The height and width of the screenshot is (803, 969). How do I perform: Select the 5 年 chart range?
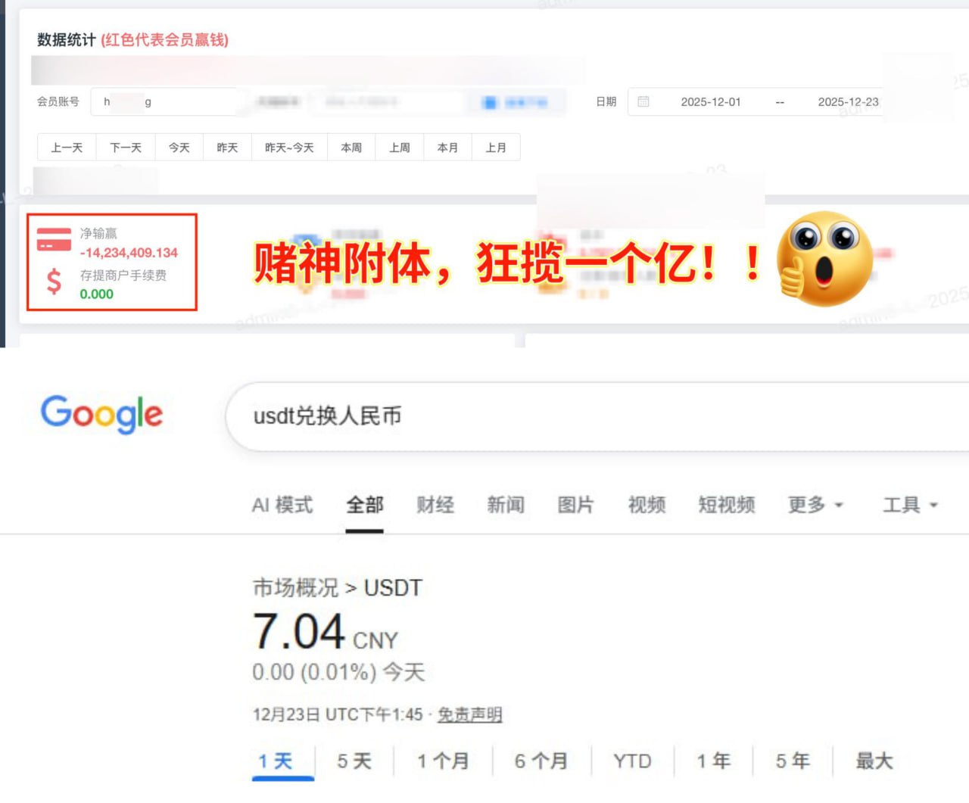coord(793,761)
